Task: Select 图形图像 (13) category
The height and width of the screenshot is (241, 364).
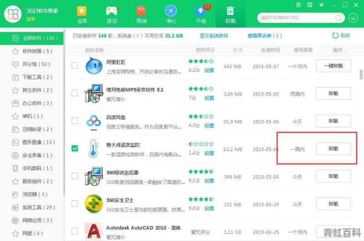Action: pyautogui.click(x=31, y=142)
